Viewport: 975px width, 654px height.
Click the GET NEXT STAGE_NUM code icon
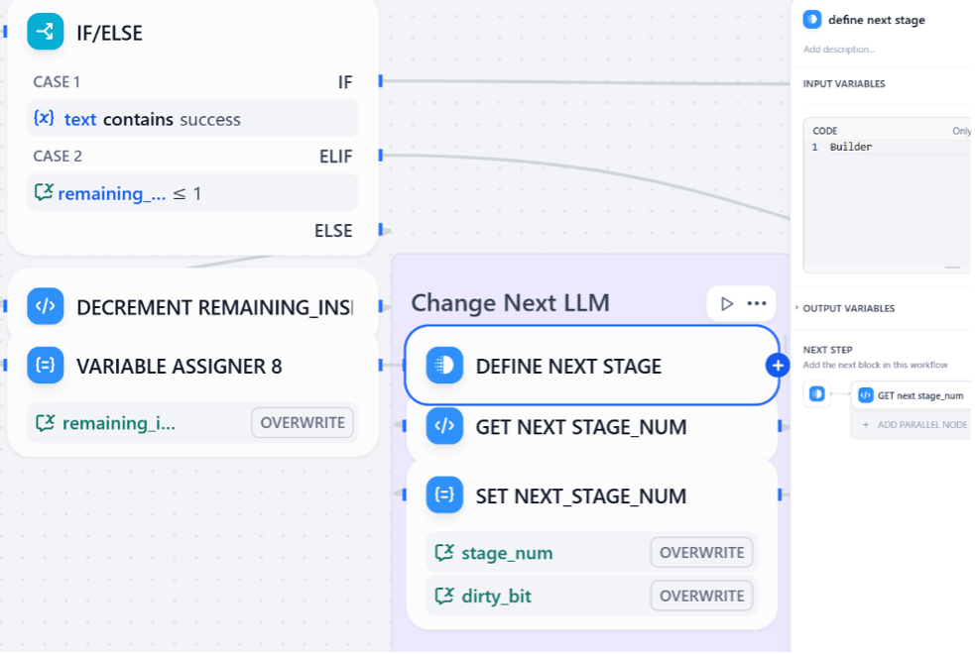[x=444, y=427]
